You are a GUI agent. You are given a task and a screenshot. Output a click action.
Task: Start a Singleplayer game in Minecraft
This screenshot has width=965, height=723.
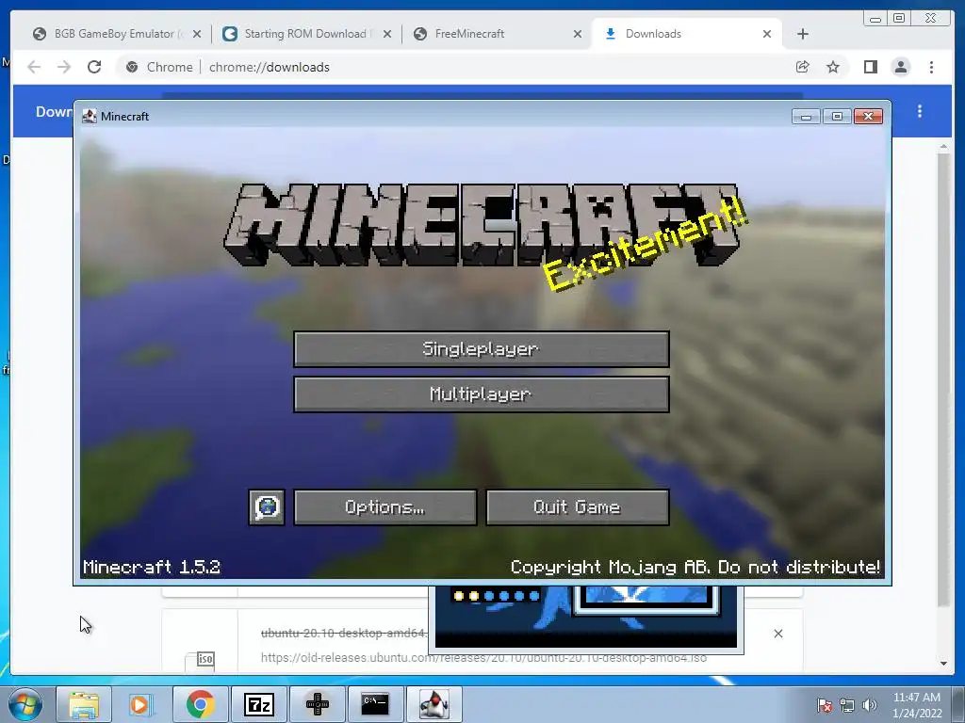pos(482,349)
